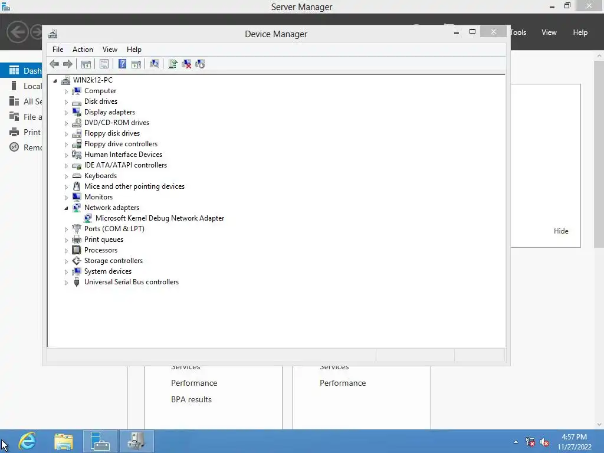Click Device Manager taskbar button
Screen dimensions: 604x453
tap(136, 441)
